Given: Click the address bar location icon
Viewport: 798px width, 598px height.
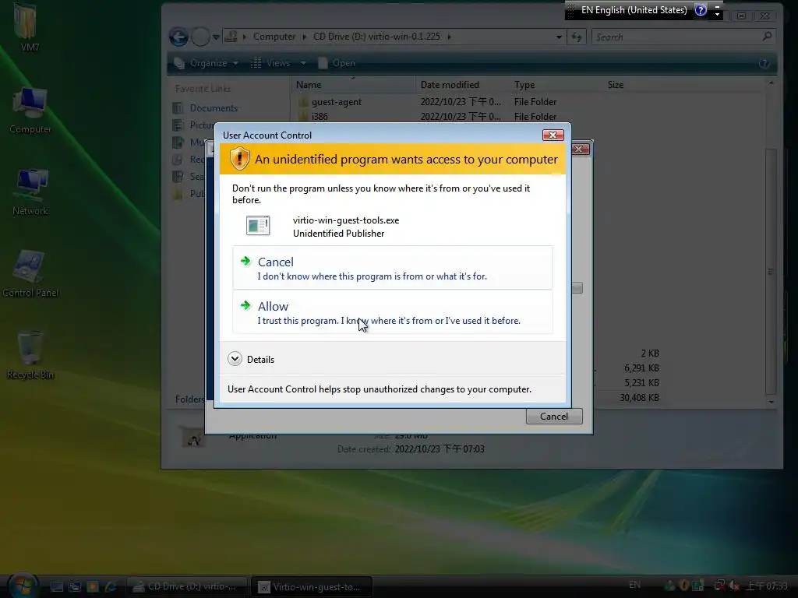Looking at the screenshot, I should click(x=231, y=37).
